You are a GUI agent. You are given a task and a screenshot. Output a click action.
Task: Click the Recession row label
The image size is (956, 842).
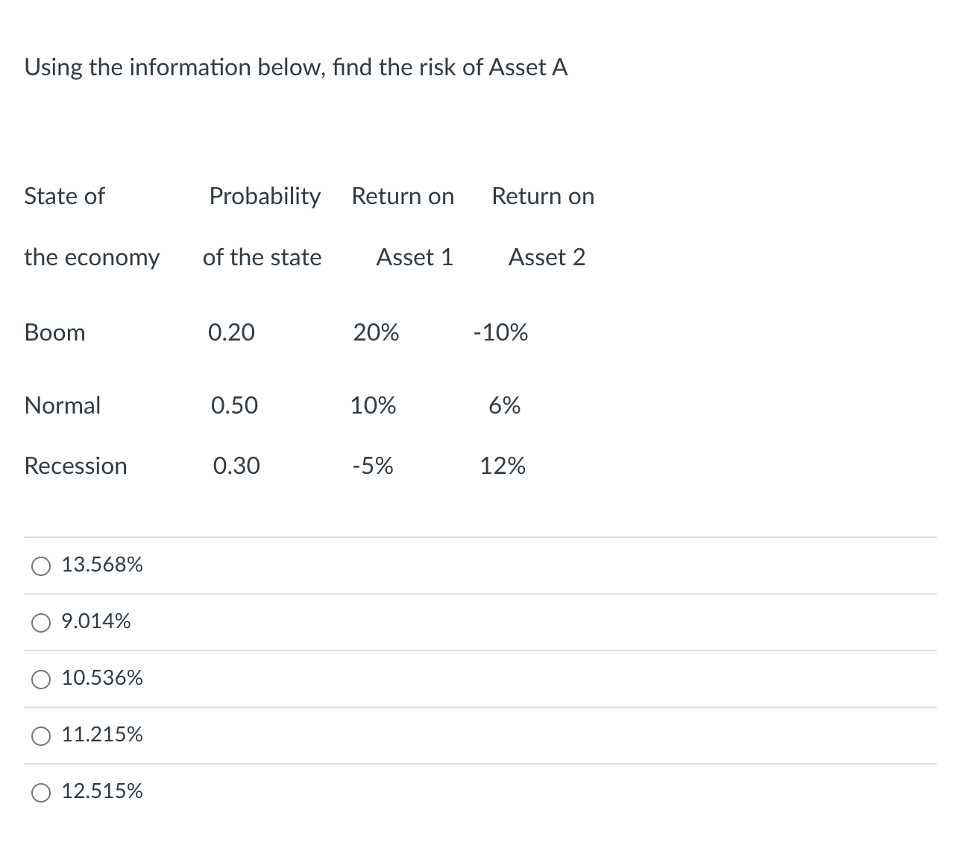(75, 466)
